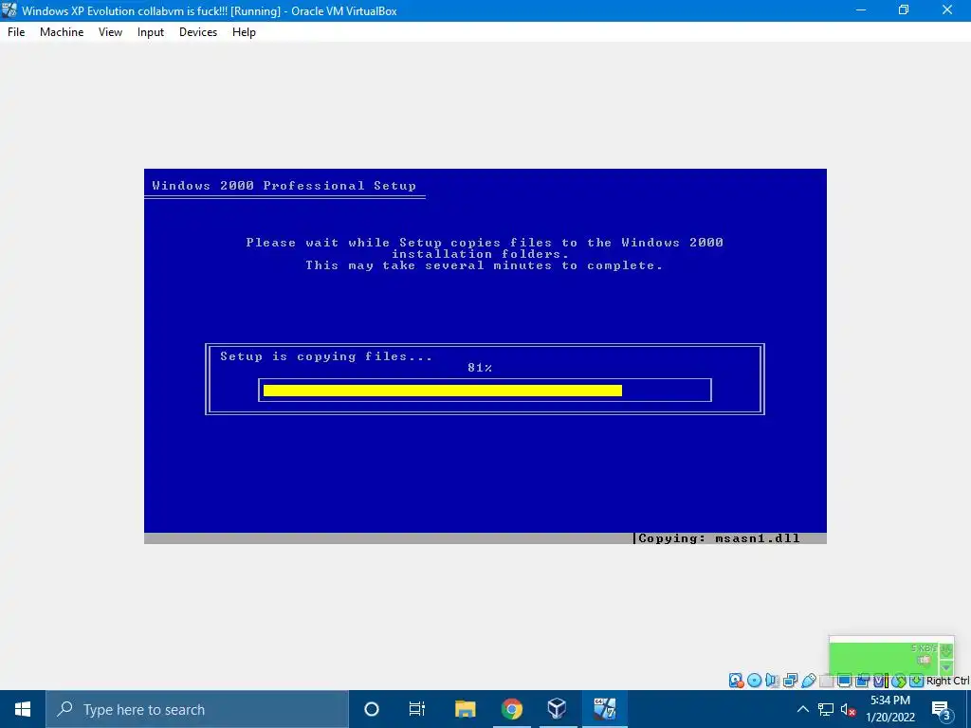Viewport: 971px width, 728px height.
Task: Close the VirtualBox VM window
Action: (x=947, y=10)
